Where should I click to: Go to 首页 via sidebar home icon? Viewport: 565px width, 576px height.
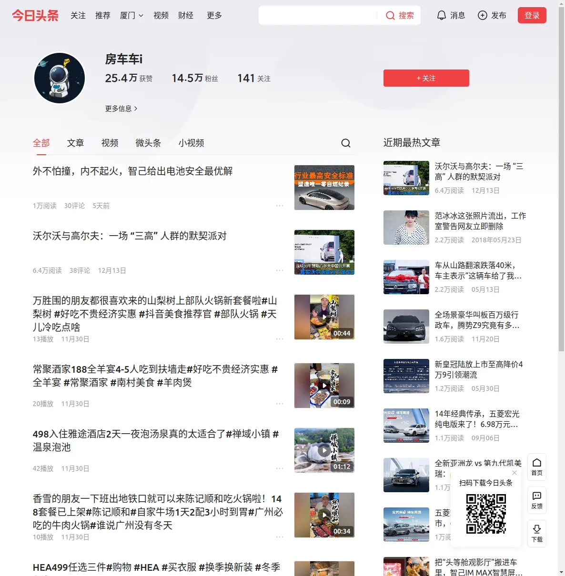point(537,467)
